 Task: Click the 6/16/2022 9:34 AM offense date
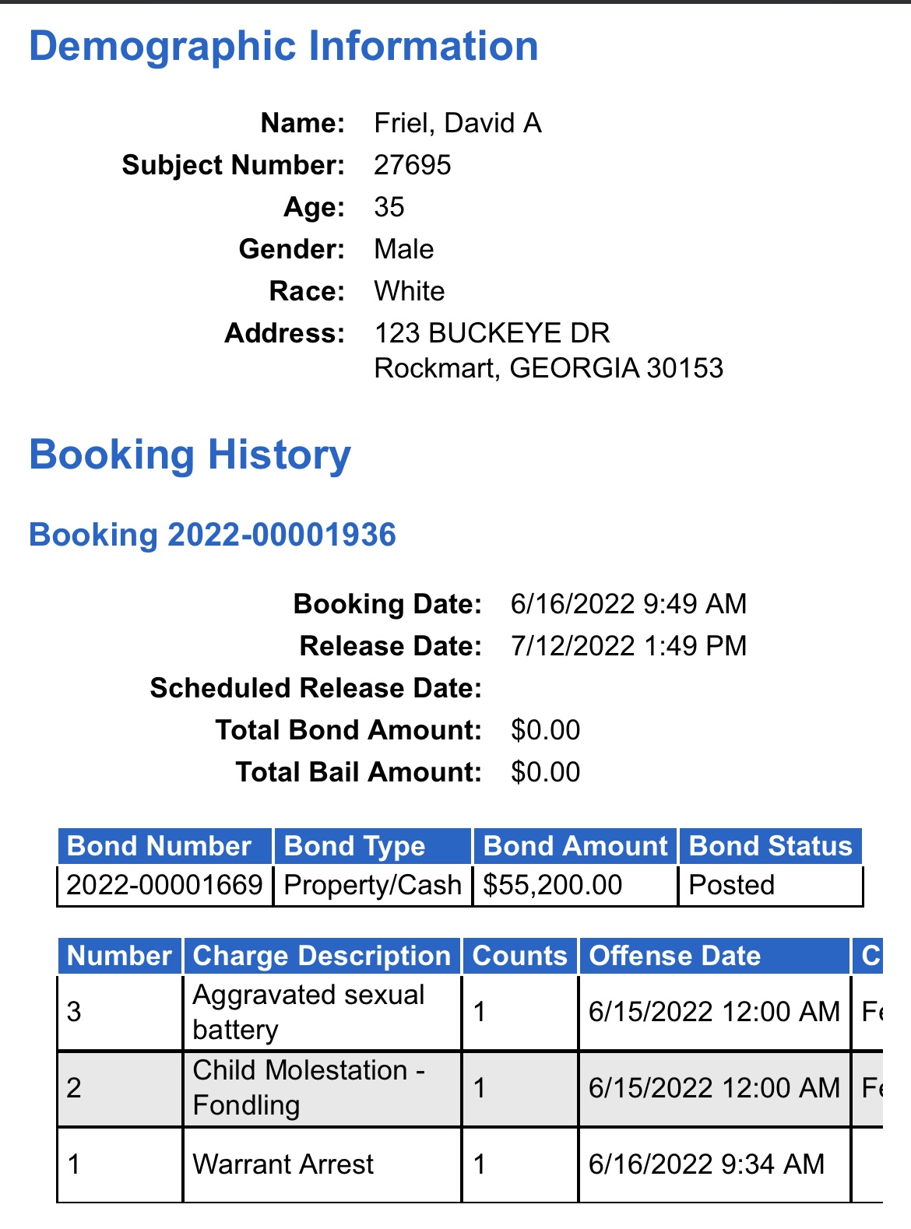coord(706,1164)
